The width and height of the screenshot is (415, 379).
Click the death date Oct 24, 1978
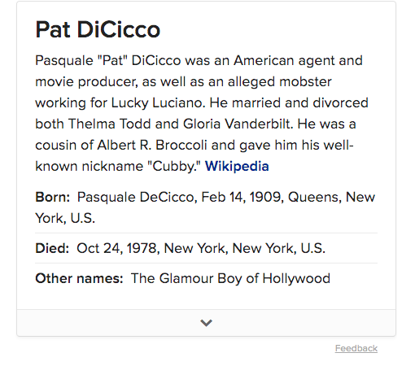(118, 249)
